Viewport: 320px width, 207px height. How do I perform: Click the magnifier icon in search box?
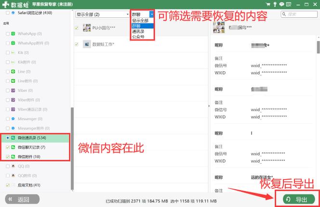pyautogui.click(x=284, y=14)
